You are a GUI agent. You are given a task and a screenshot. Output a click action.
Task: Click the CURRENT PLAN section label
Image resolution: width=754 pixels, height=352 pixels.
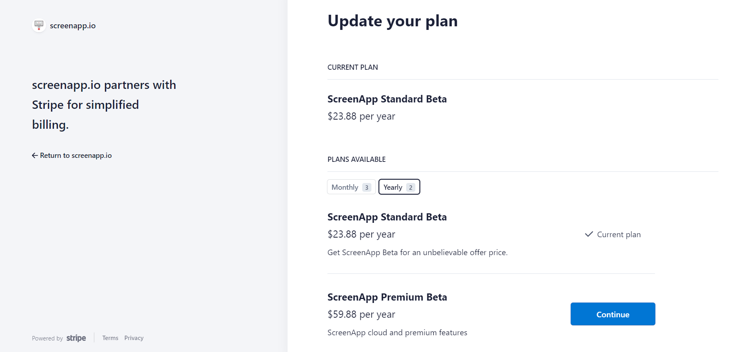353,67
